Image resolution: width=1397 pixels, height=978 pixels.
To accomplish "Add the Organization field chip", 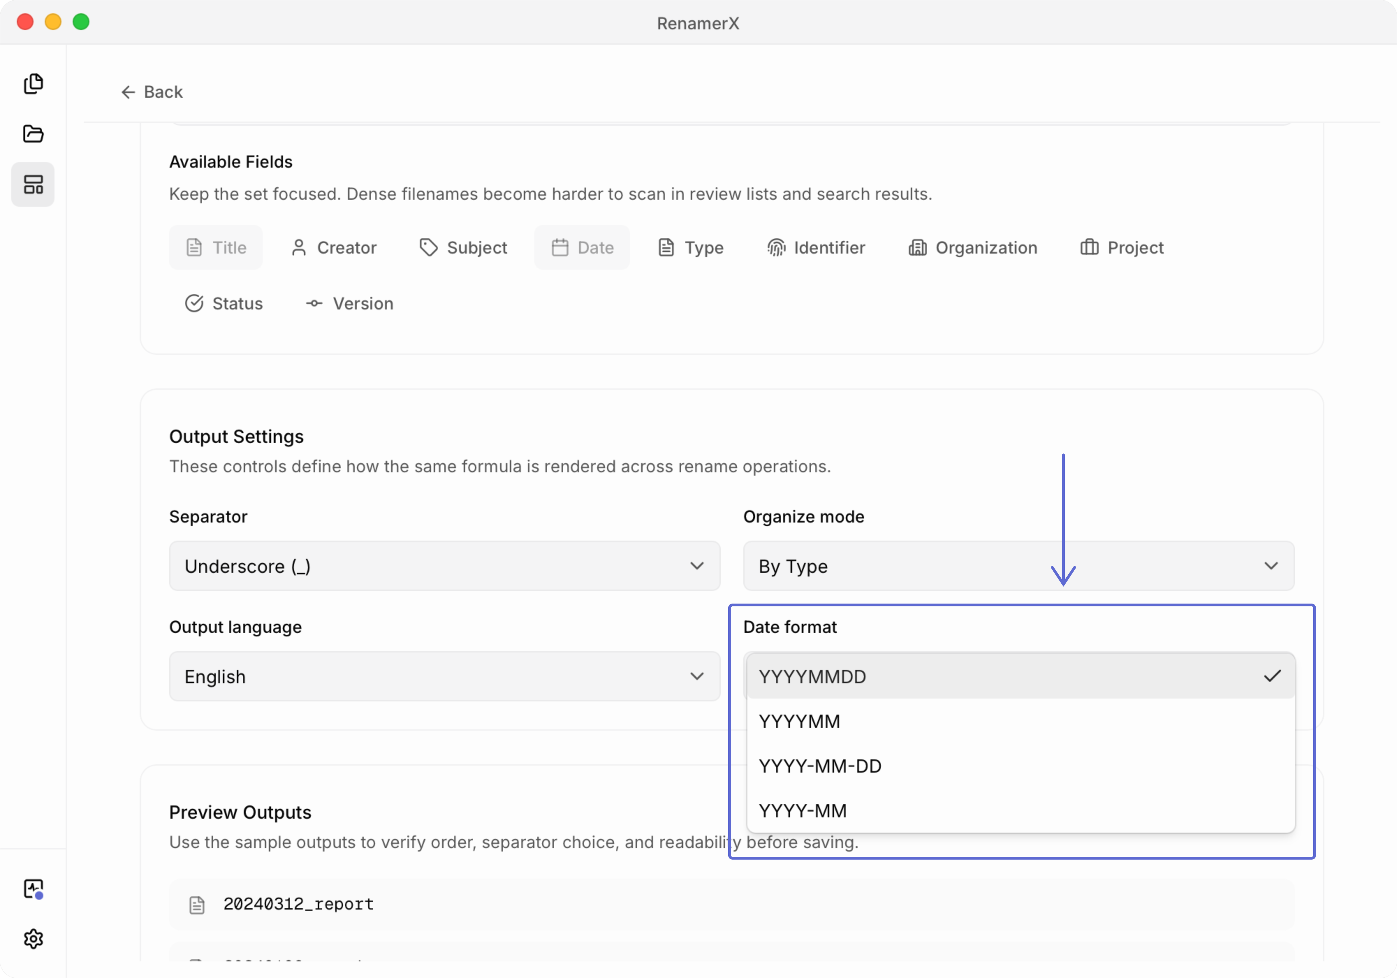I will (x=973, y=248).
